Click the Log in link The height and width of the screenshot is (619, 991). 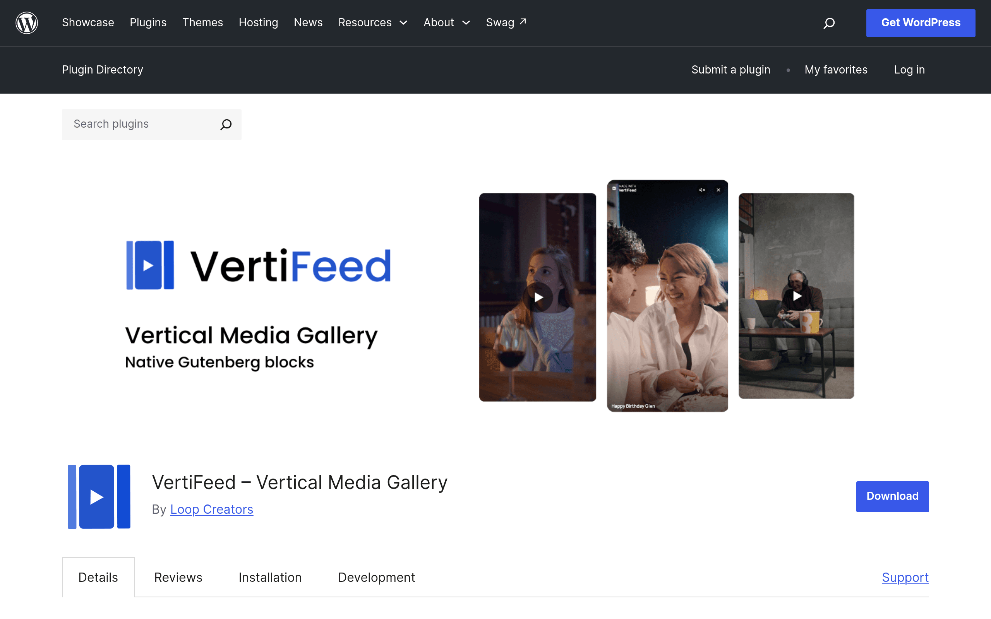pyautogui.click(x=909, y=70)
